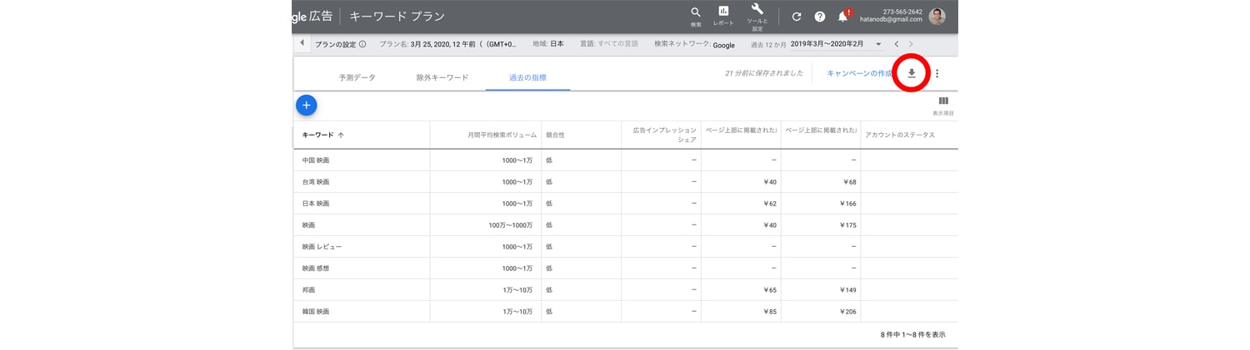Image resolution: width=1250 pixels, height=350 pixels.
Task: Click the 月間平均検索ボリューム column header
Action: click(500, 135)
